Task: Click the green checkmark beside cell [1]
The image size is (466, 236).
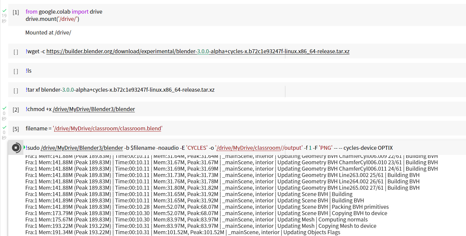Action: tap(4, 10)
